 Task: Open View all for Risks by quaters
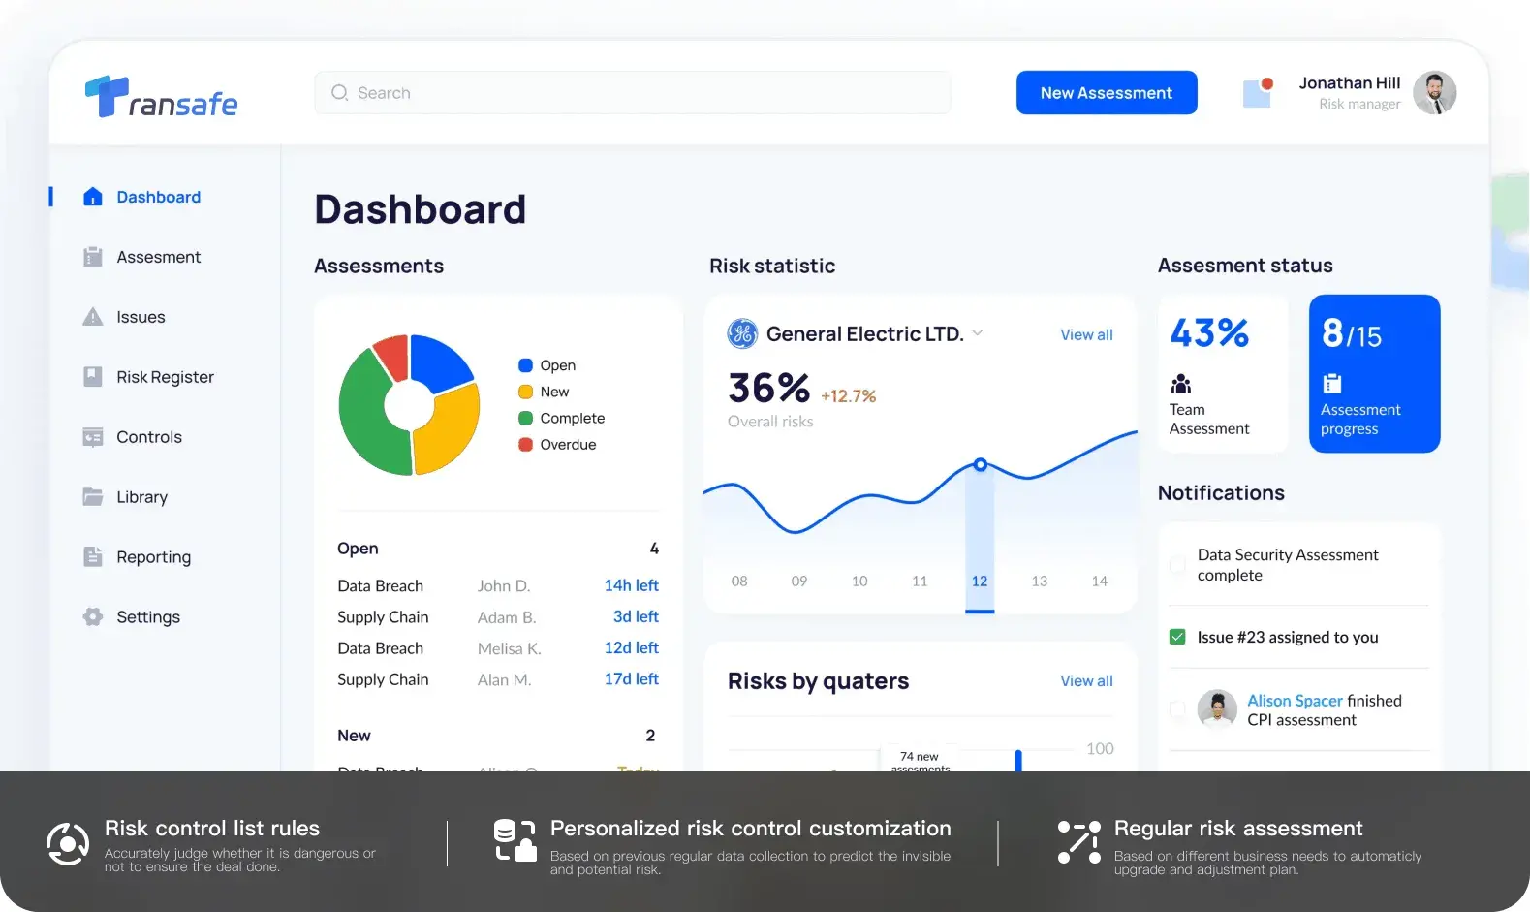pos(1086,681)
